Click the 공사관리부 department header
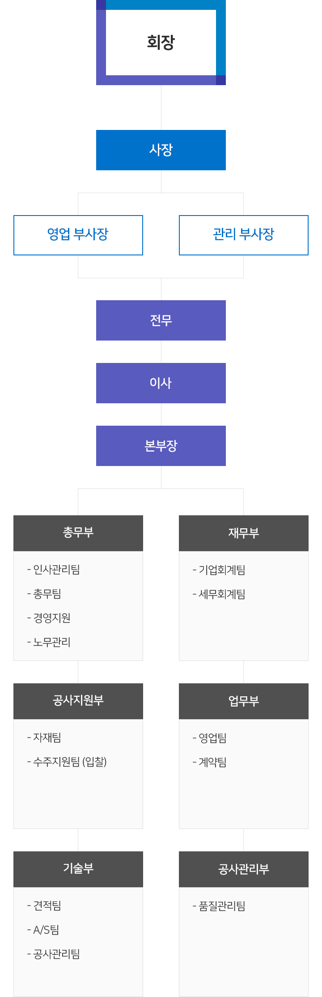The width and height of the screenshot is (322, 997). pos(244,869)
